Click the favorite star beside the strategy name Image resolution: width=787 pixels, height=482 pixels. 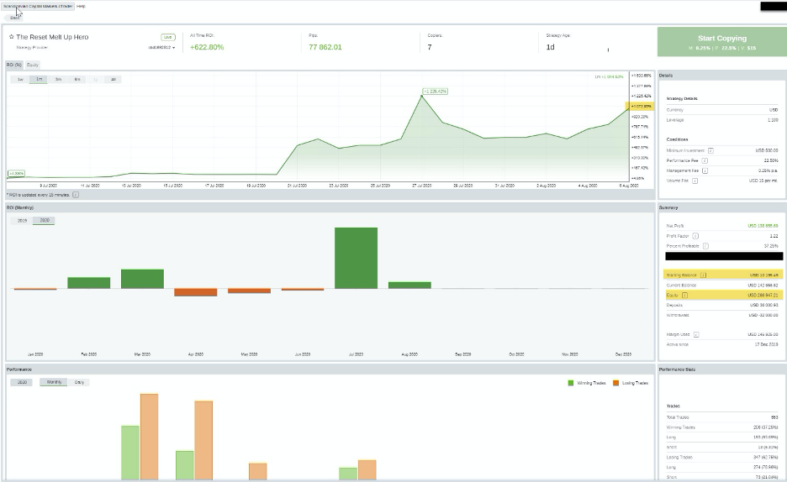tap(11, 37)
